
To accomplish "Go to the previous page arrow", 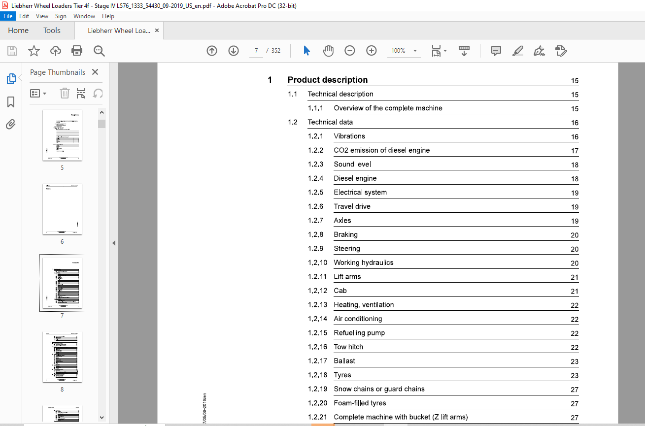I will point(212,51).
